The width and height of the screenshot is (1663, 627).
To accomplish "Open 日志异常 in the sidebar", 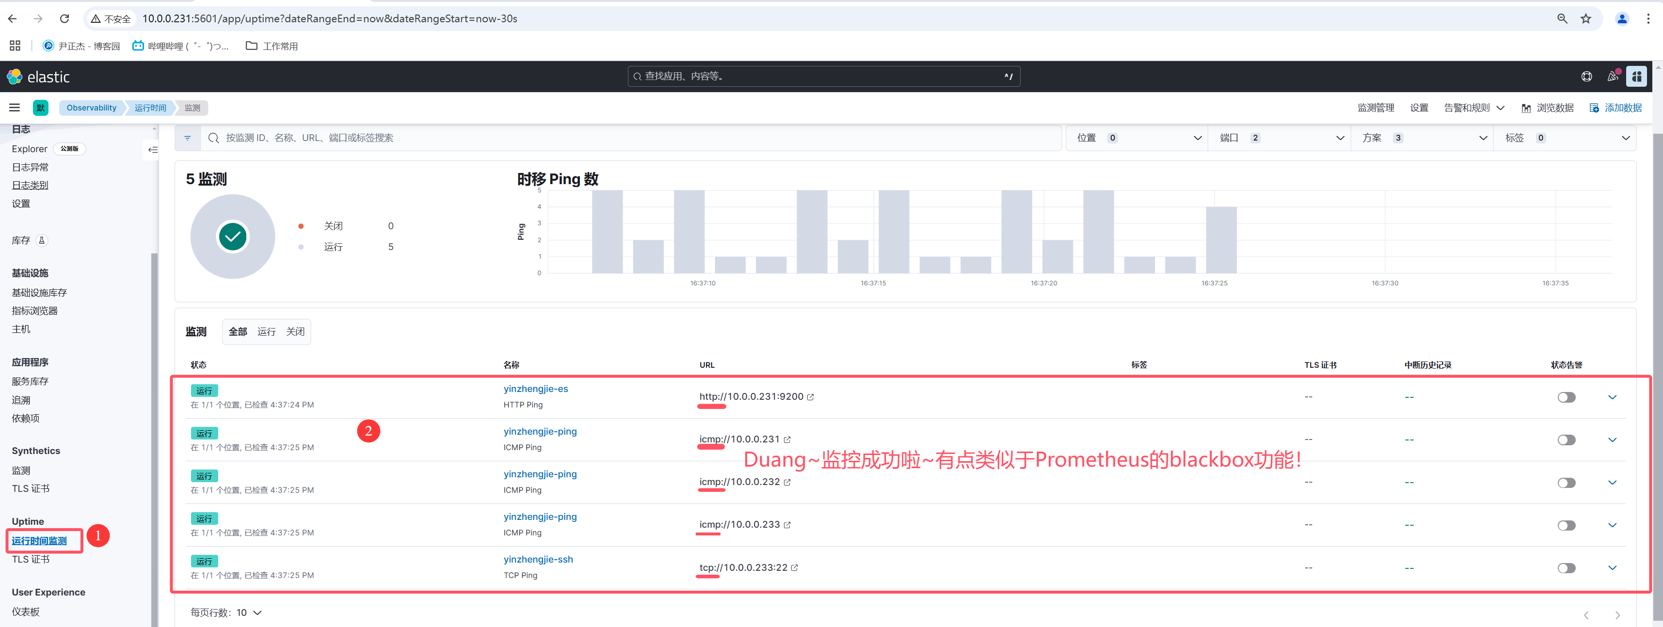I will tap(30, 167).
